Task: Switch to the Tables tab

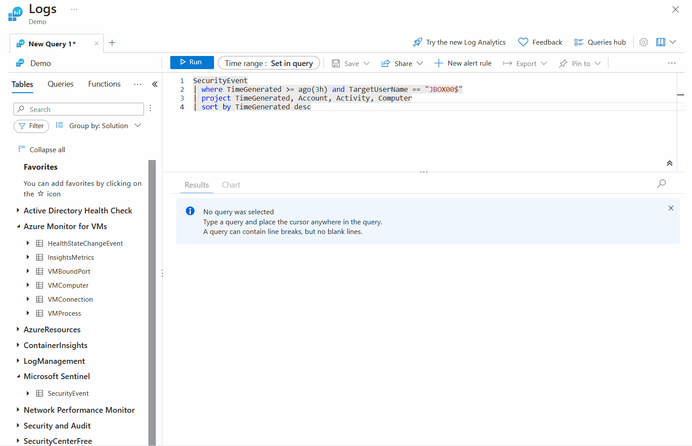Action: pyautogui.click(x=22, y=84)
